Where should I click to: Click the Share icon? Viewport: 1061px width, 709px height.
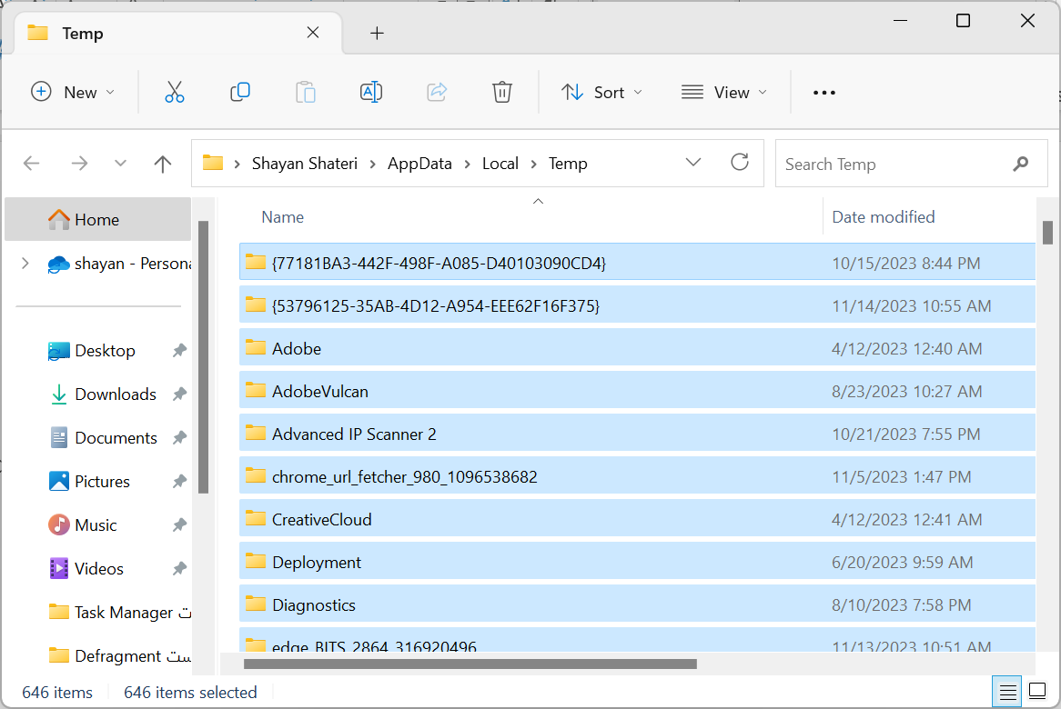pos(437,92)
